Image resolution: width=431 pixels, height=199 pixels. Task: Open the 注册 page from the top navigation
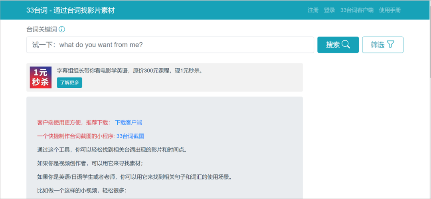313,10
